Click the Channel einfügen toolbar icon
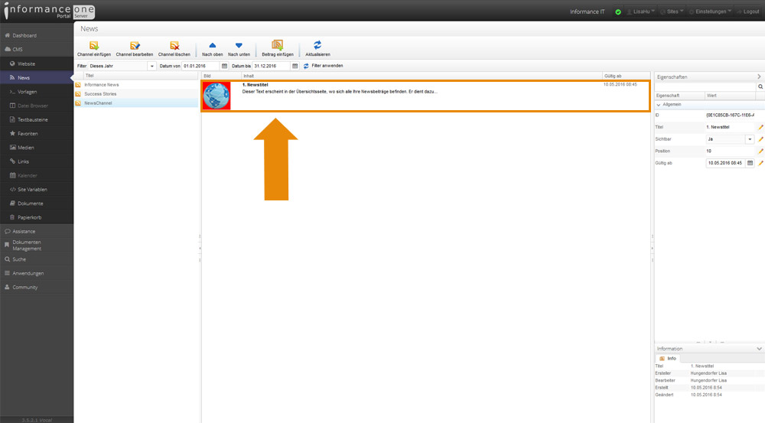The height and width of the screenshot is (423, 765). click(x=94, y=46)
